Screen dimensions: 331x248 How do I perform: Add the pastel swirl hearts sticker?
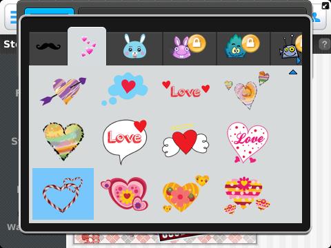click(x=247, y=90)
